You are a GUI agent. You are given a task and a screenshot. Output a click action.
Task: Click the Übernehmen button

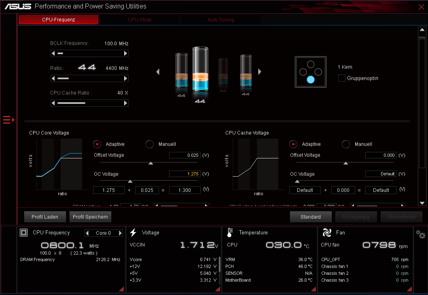pyautogui.click(x=401, y=217)
